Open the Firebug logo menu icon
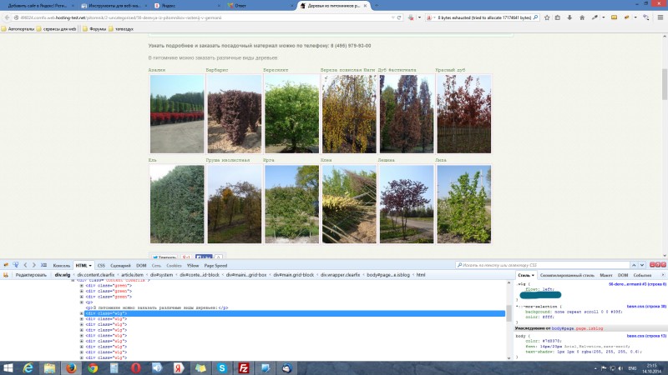The width and height of the screenshot is (668, 375). click(x=6, y=265)
